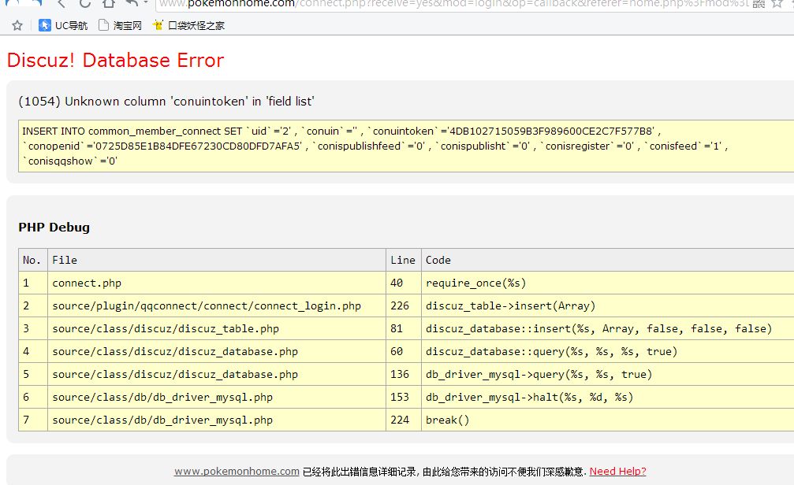Image resolution: width=794 pixels, height=485 pixels.
Task: Click the Discuz! Database Error heading
Action: pos(115,60)
